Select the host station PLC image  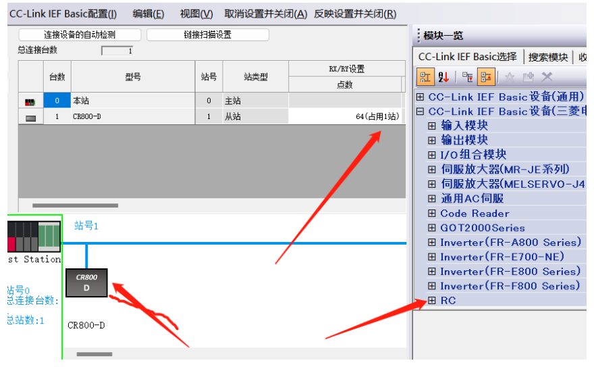pos(34,237)
